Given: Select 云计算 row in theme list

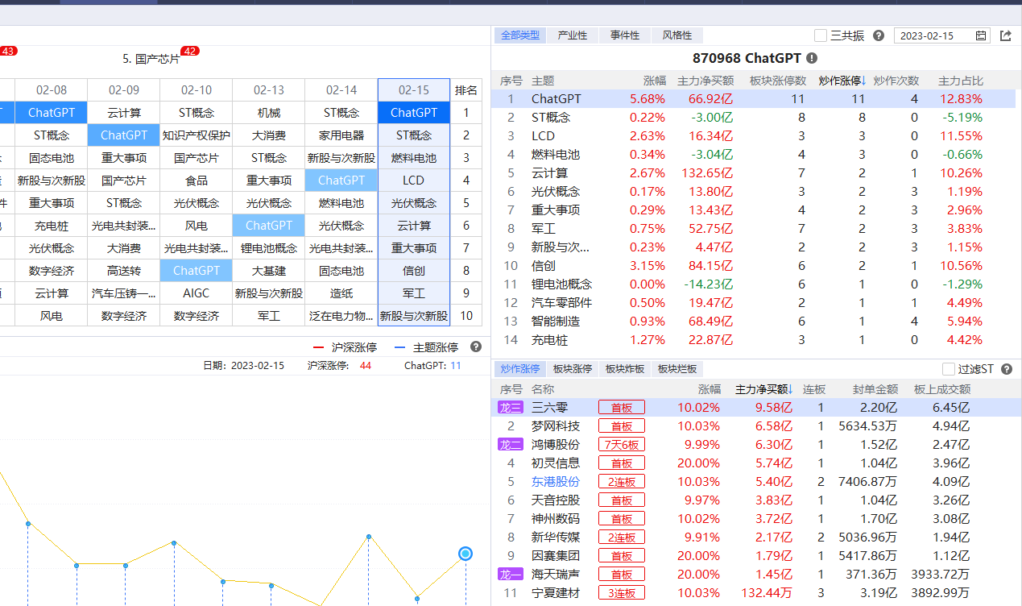Looking at the screenshot, I should [x=754, y=173].
